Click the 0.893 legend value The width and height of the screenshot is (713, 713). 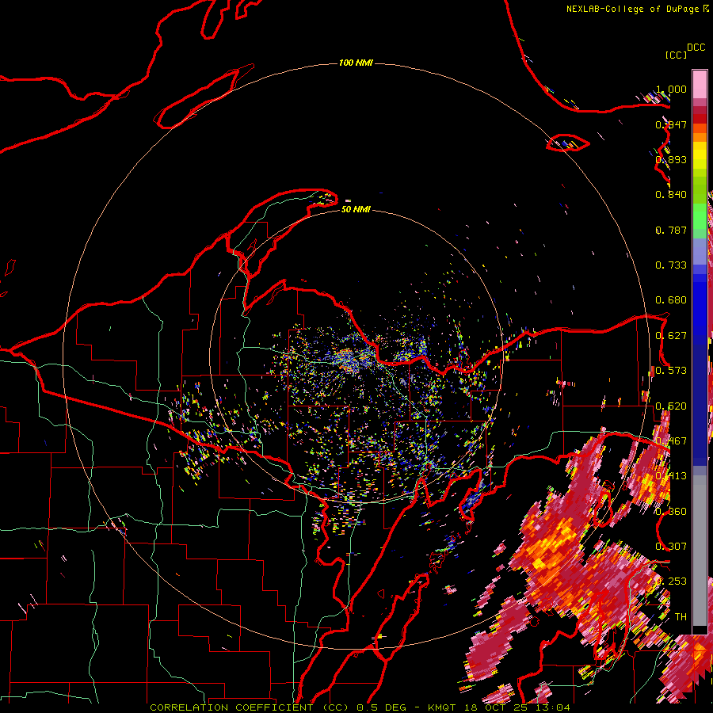[671, 159]
